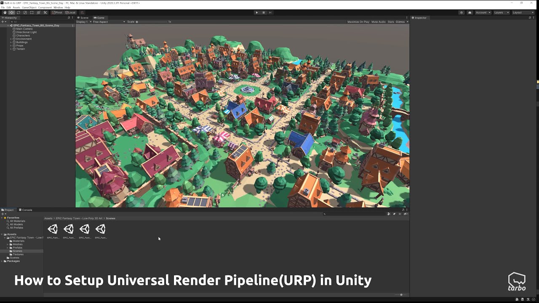Viewport: 539px width, 303px height.
Task: Toggle Local handle rotation mode
Action: pos(70,13)
